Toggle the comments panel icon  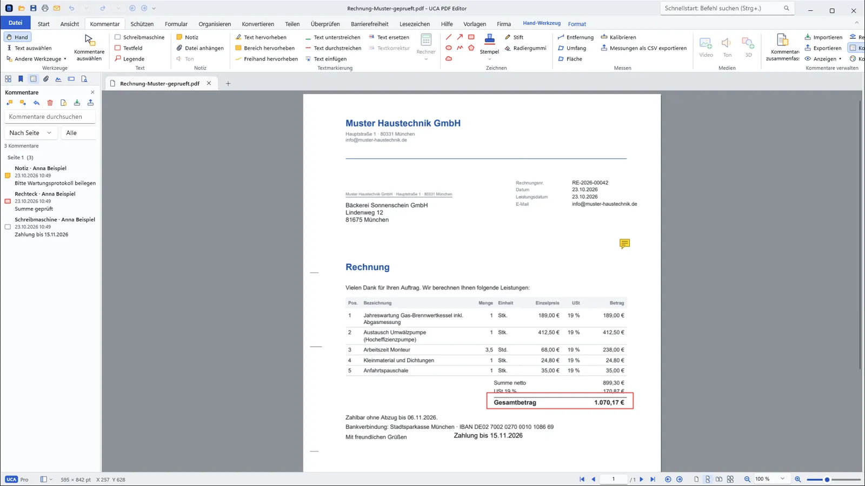tap(34, 79)
